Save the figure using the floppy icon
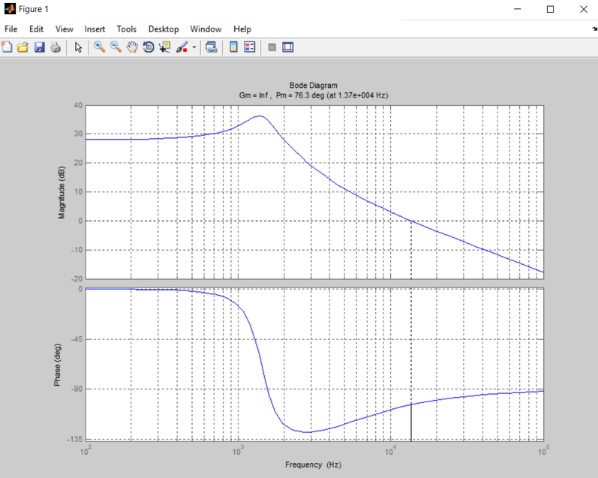598x478 pixels. (39, 47)
